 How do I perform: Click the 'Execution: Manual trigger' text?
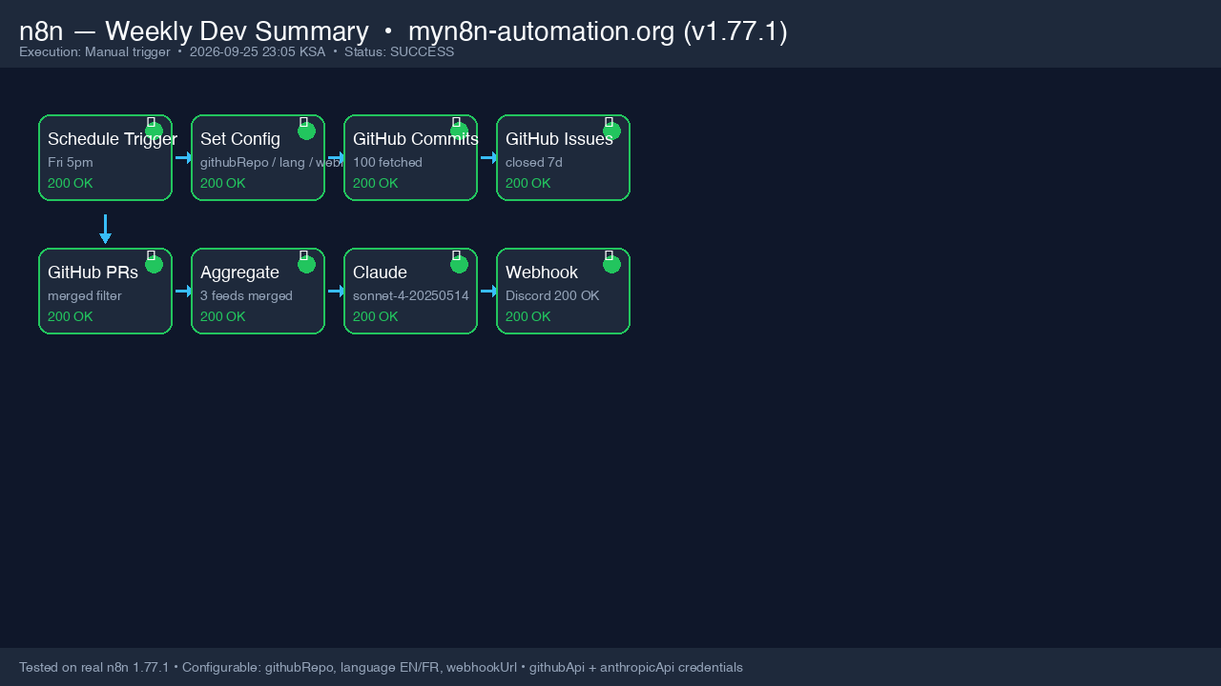[94, 51]
